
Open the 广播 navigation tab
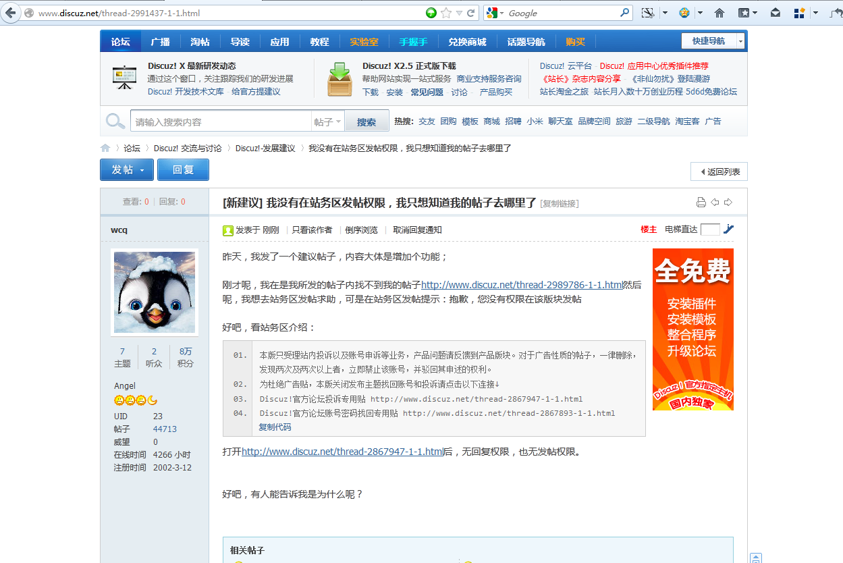click(x=161, y=42)
